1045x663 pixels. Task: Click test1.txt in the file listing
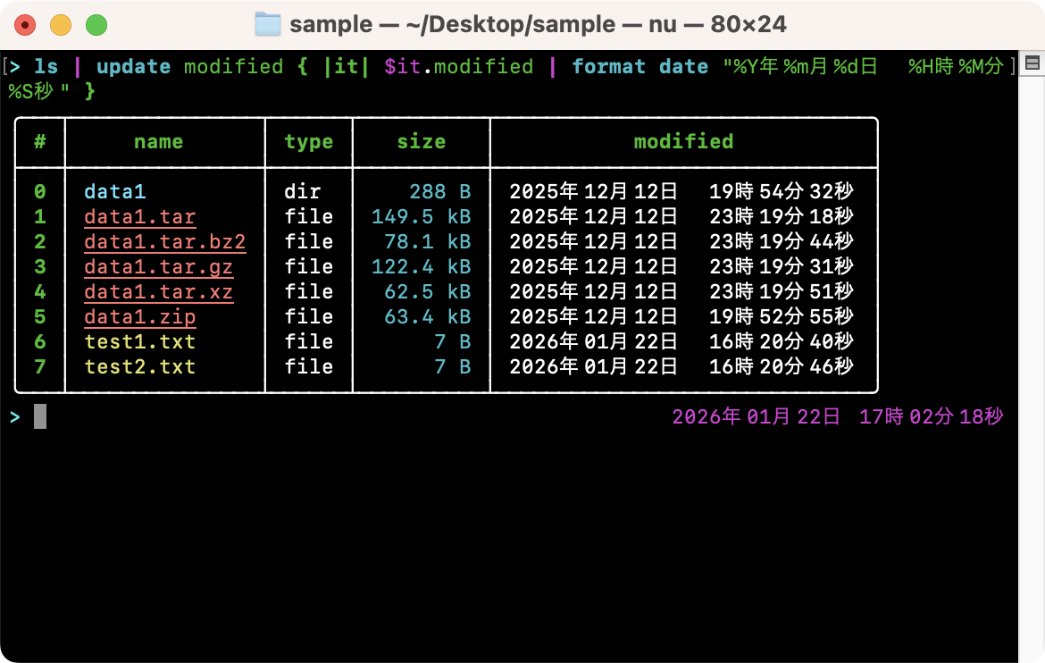coord(139,342)
